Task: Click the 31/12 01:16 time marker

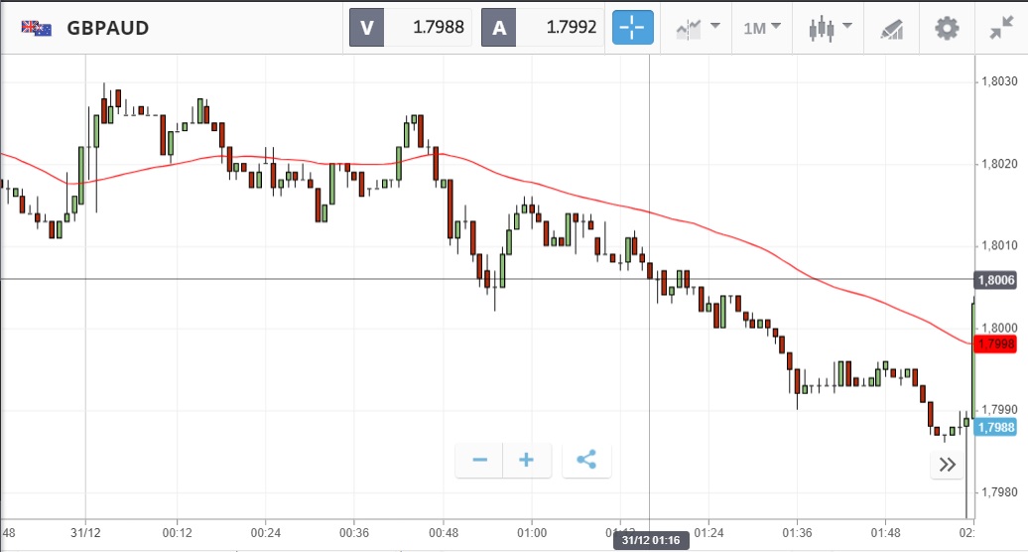Action: 650,541
